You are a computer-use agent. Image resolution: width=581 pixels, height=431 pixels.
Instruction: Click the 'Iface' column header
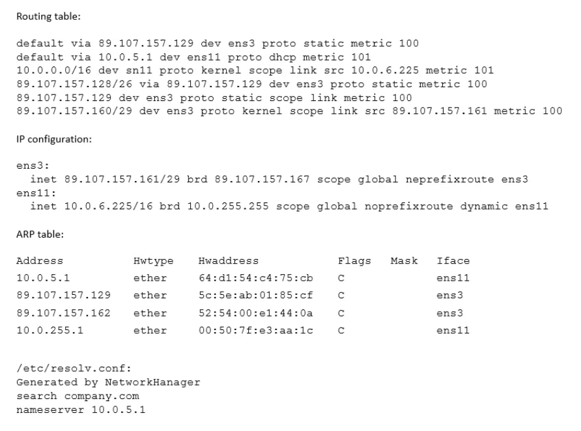[453, 261]
